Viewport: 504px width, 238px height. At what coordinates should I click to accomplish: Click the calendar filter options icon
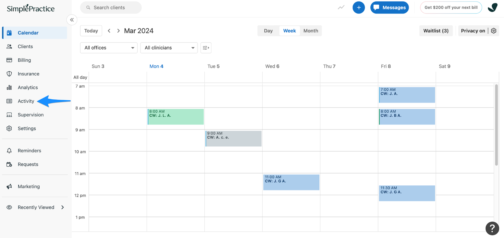206,48
